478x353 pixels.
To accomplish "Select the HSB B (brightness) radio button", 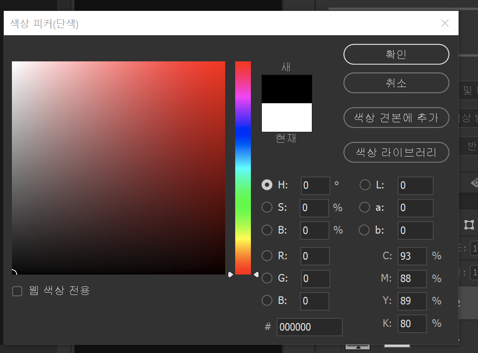I will point(267,230).
